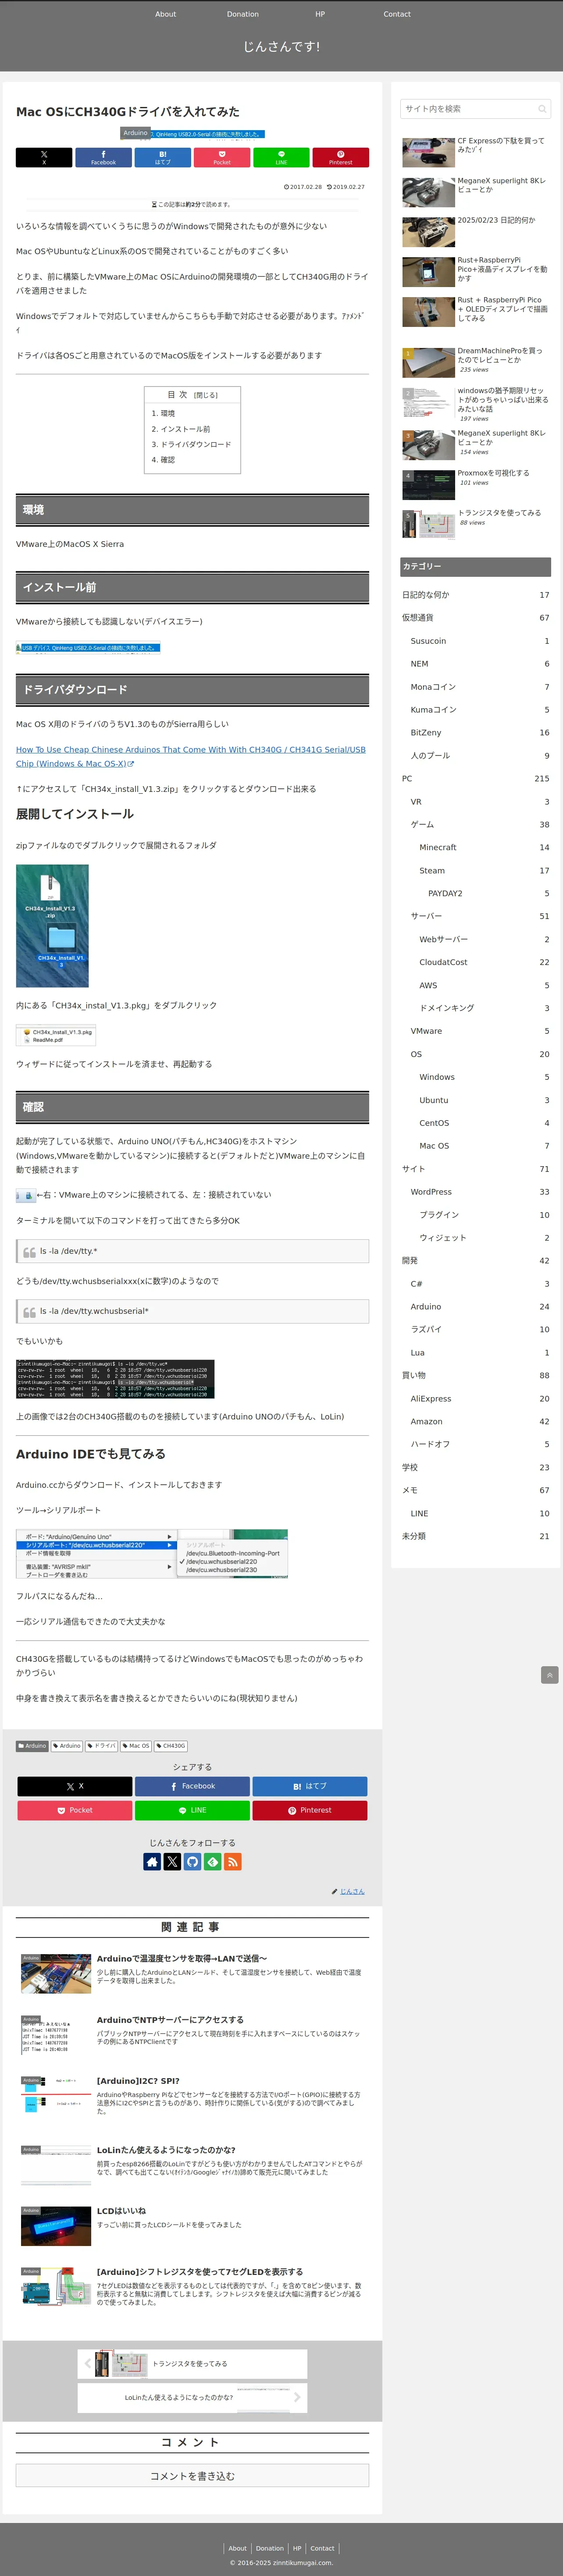Open the 仮想通貨 category in the sidebar
The width and height of the screenshot is (563, 2576).
[x=476, y=618]
